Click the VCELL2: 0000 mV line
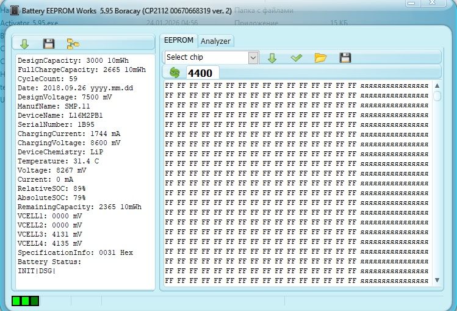The image size is (457, 311). coord(50,225)
